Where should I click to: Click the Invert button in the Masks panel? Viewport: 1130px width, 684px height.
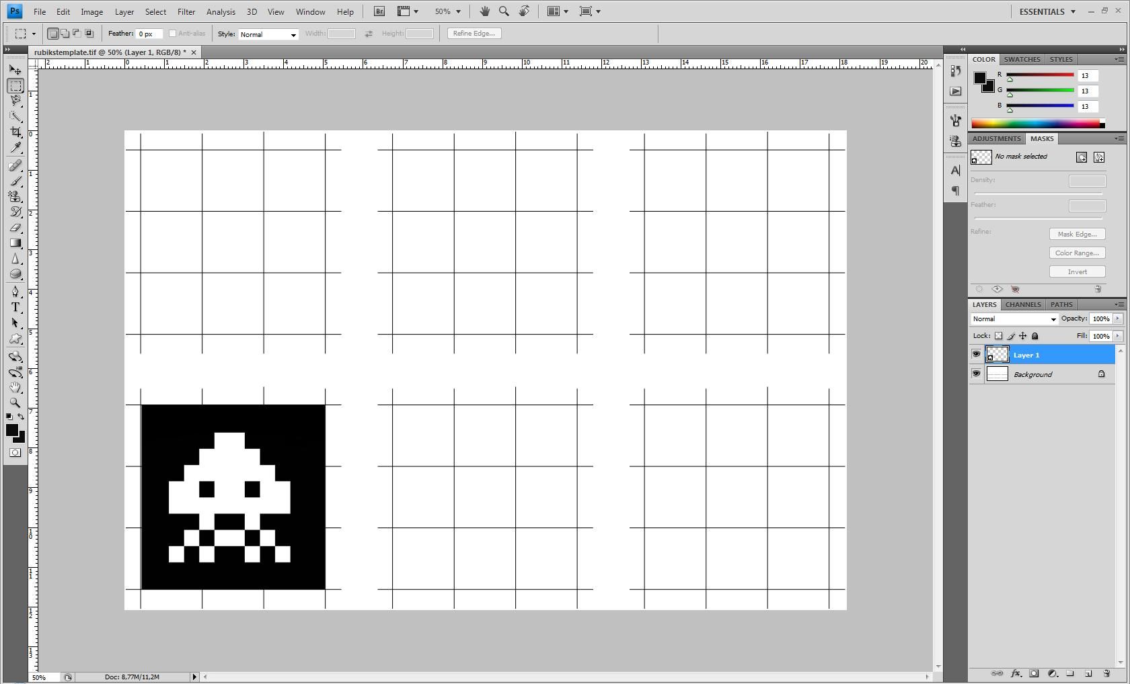point(1077,272)
